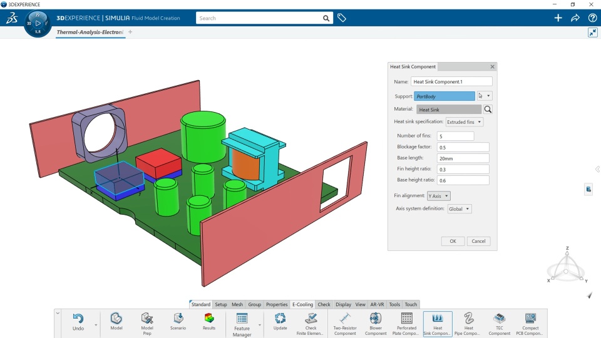The image size is (601, 338).
Task: Click the 3DS logo icon
Action: click(12, 18)
